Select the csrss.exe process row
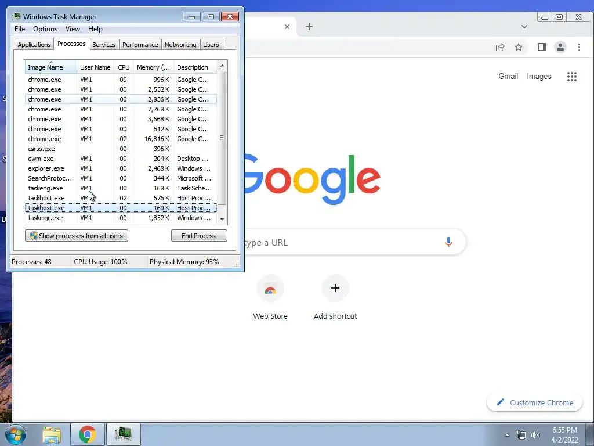594x446 pixels. coord(121,149)
